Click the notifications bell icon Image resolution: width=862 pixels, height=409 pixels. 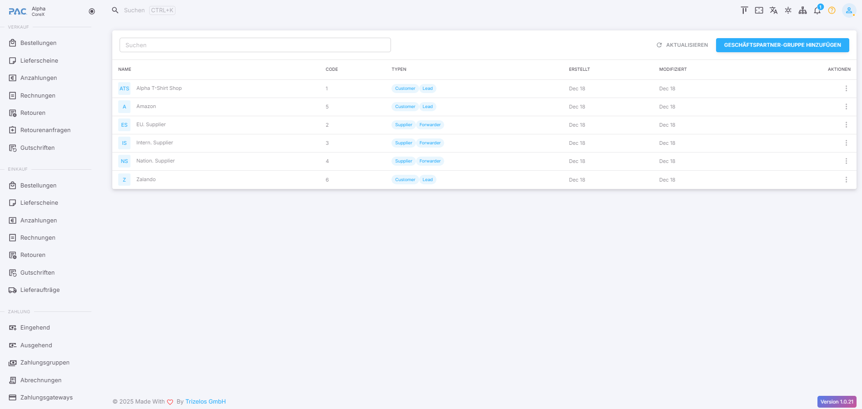coord(817,10)
